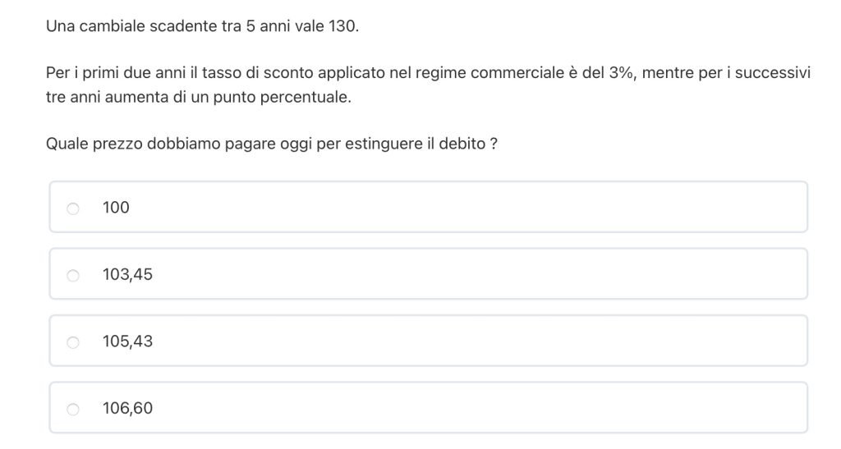Image resolution: width=841 pixels, height=449 pixels.
Task: Select the radio button for 103,45
Action: [73, 275]
